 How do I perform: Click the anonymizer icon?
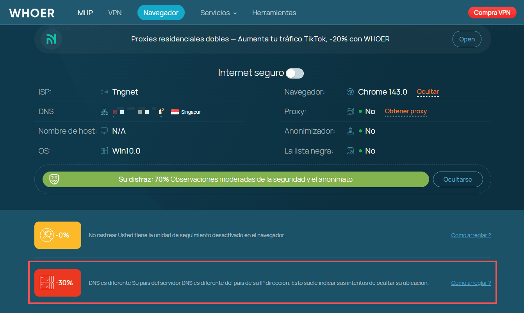pyautogui.click(x=350, y=131)
